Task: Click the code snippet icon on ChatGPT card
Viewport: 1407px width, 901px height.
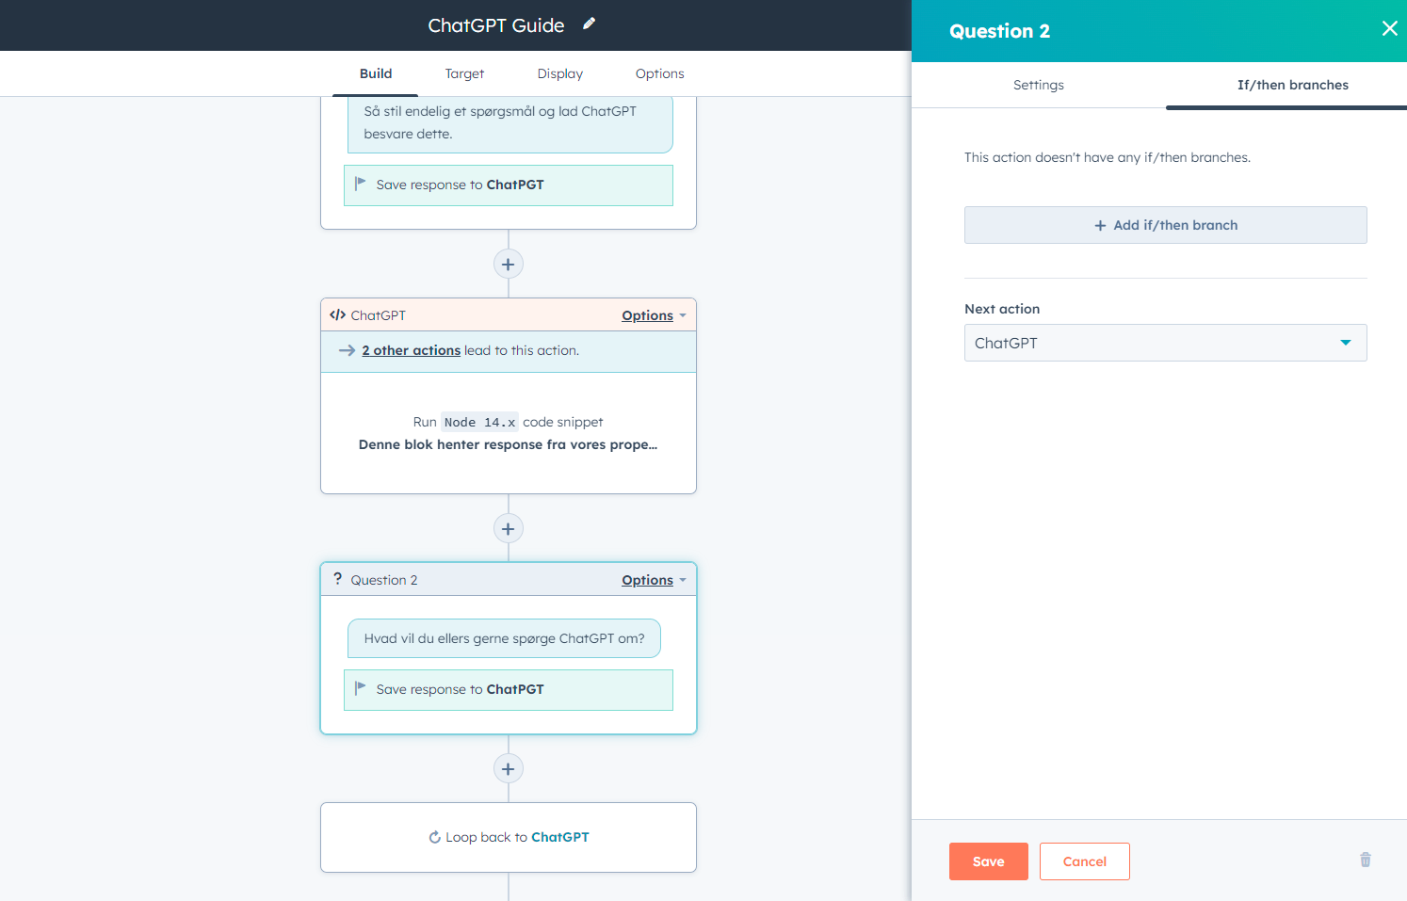Action: point(337,315)
